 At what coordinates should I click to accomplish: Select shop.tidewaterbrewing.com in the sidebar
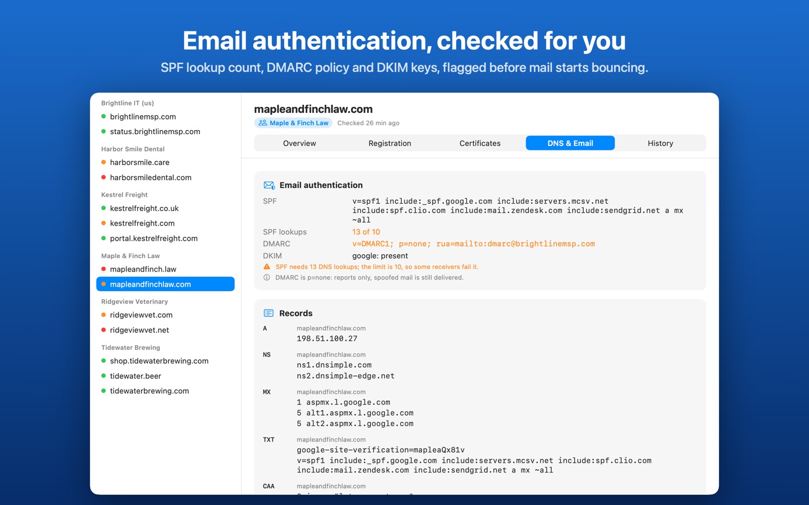point(165,361)
